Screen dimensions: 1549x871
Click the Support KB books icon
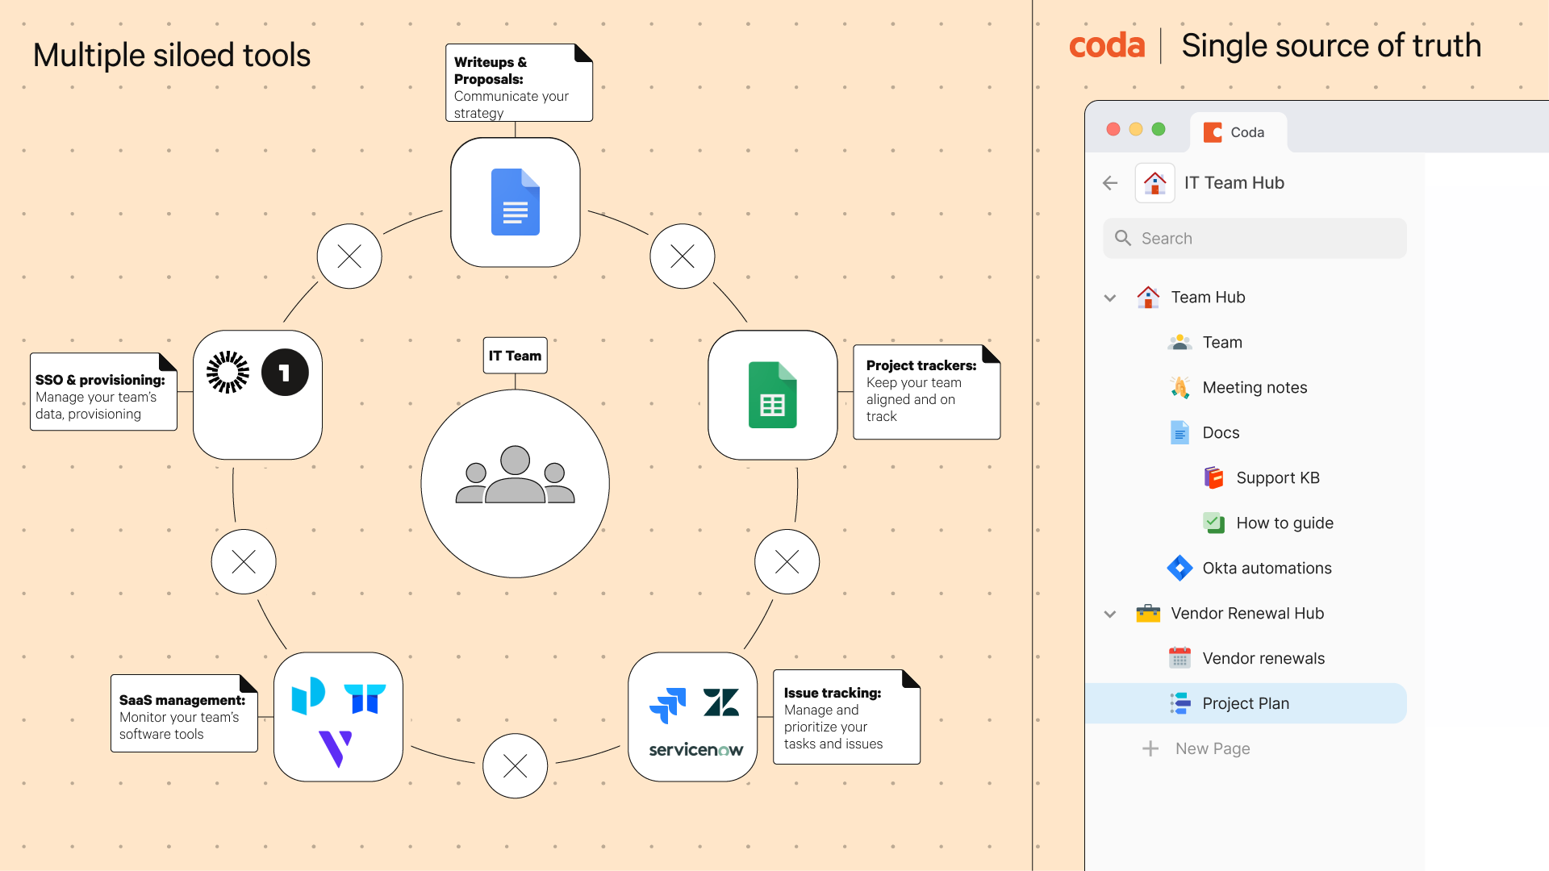pos(1213,477)
